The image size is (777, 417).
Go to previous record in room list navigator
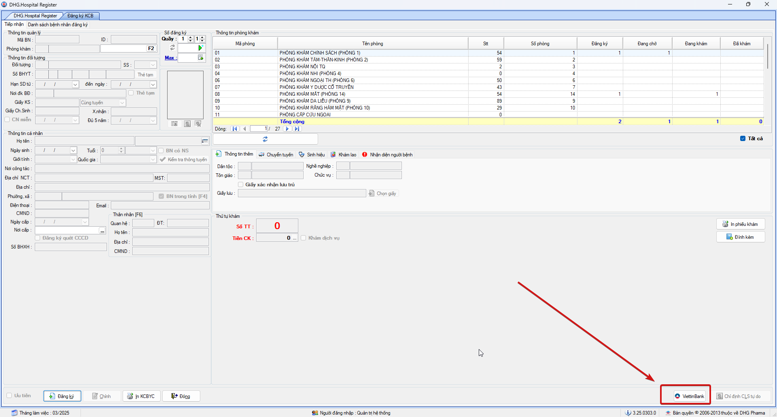244,129
